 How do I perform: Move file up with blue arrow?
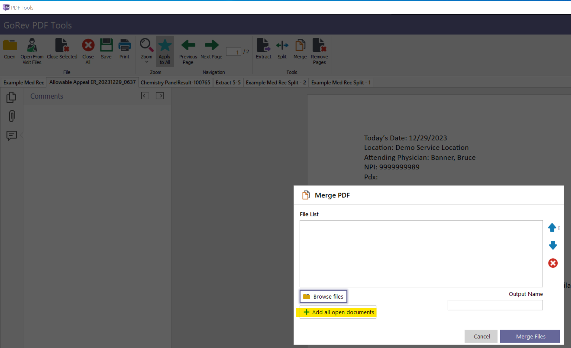click(x=552, y=227)
